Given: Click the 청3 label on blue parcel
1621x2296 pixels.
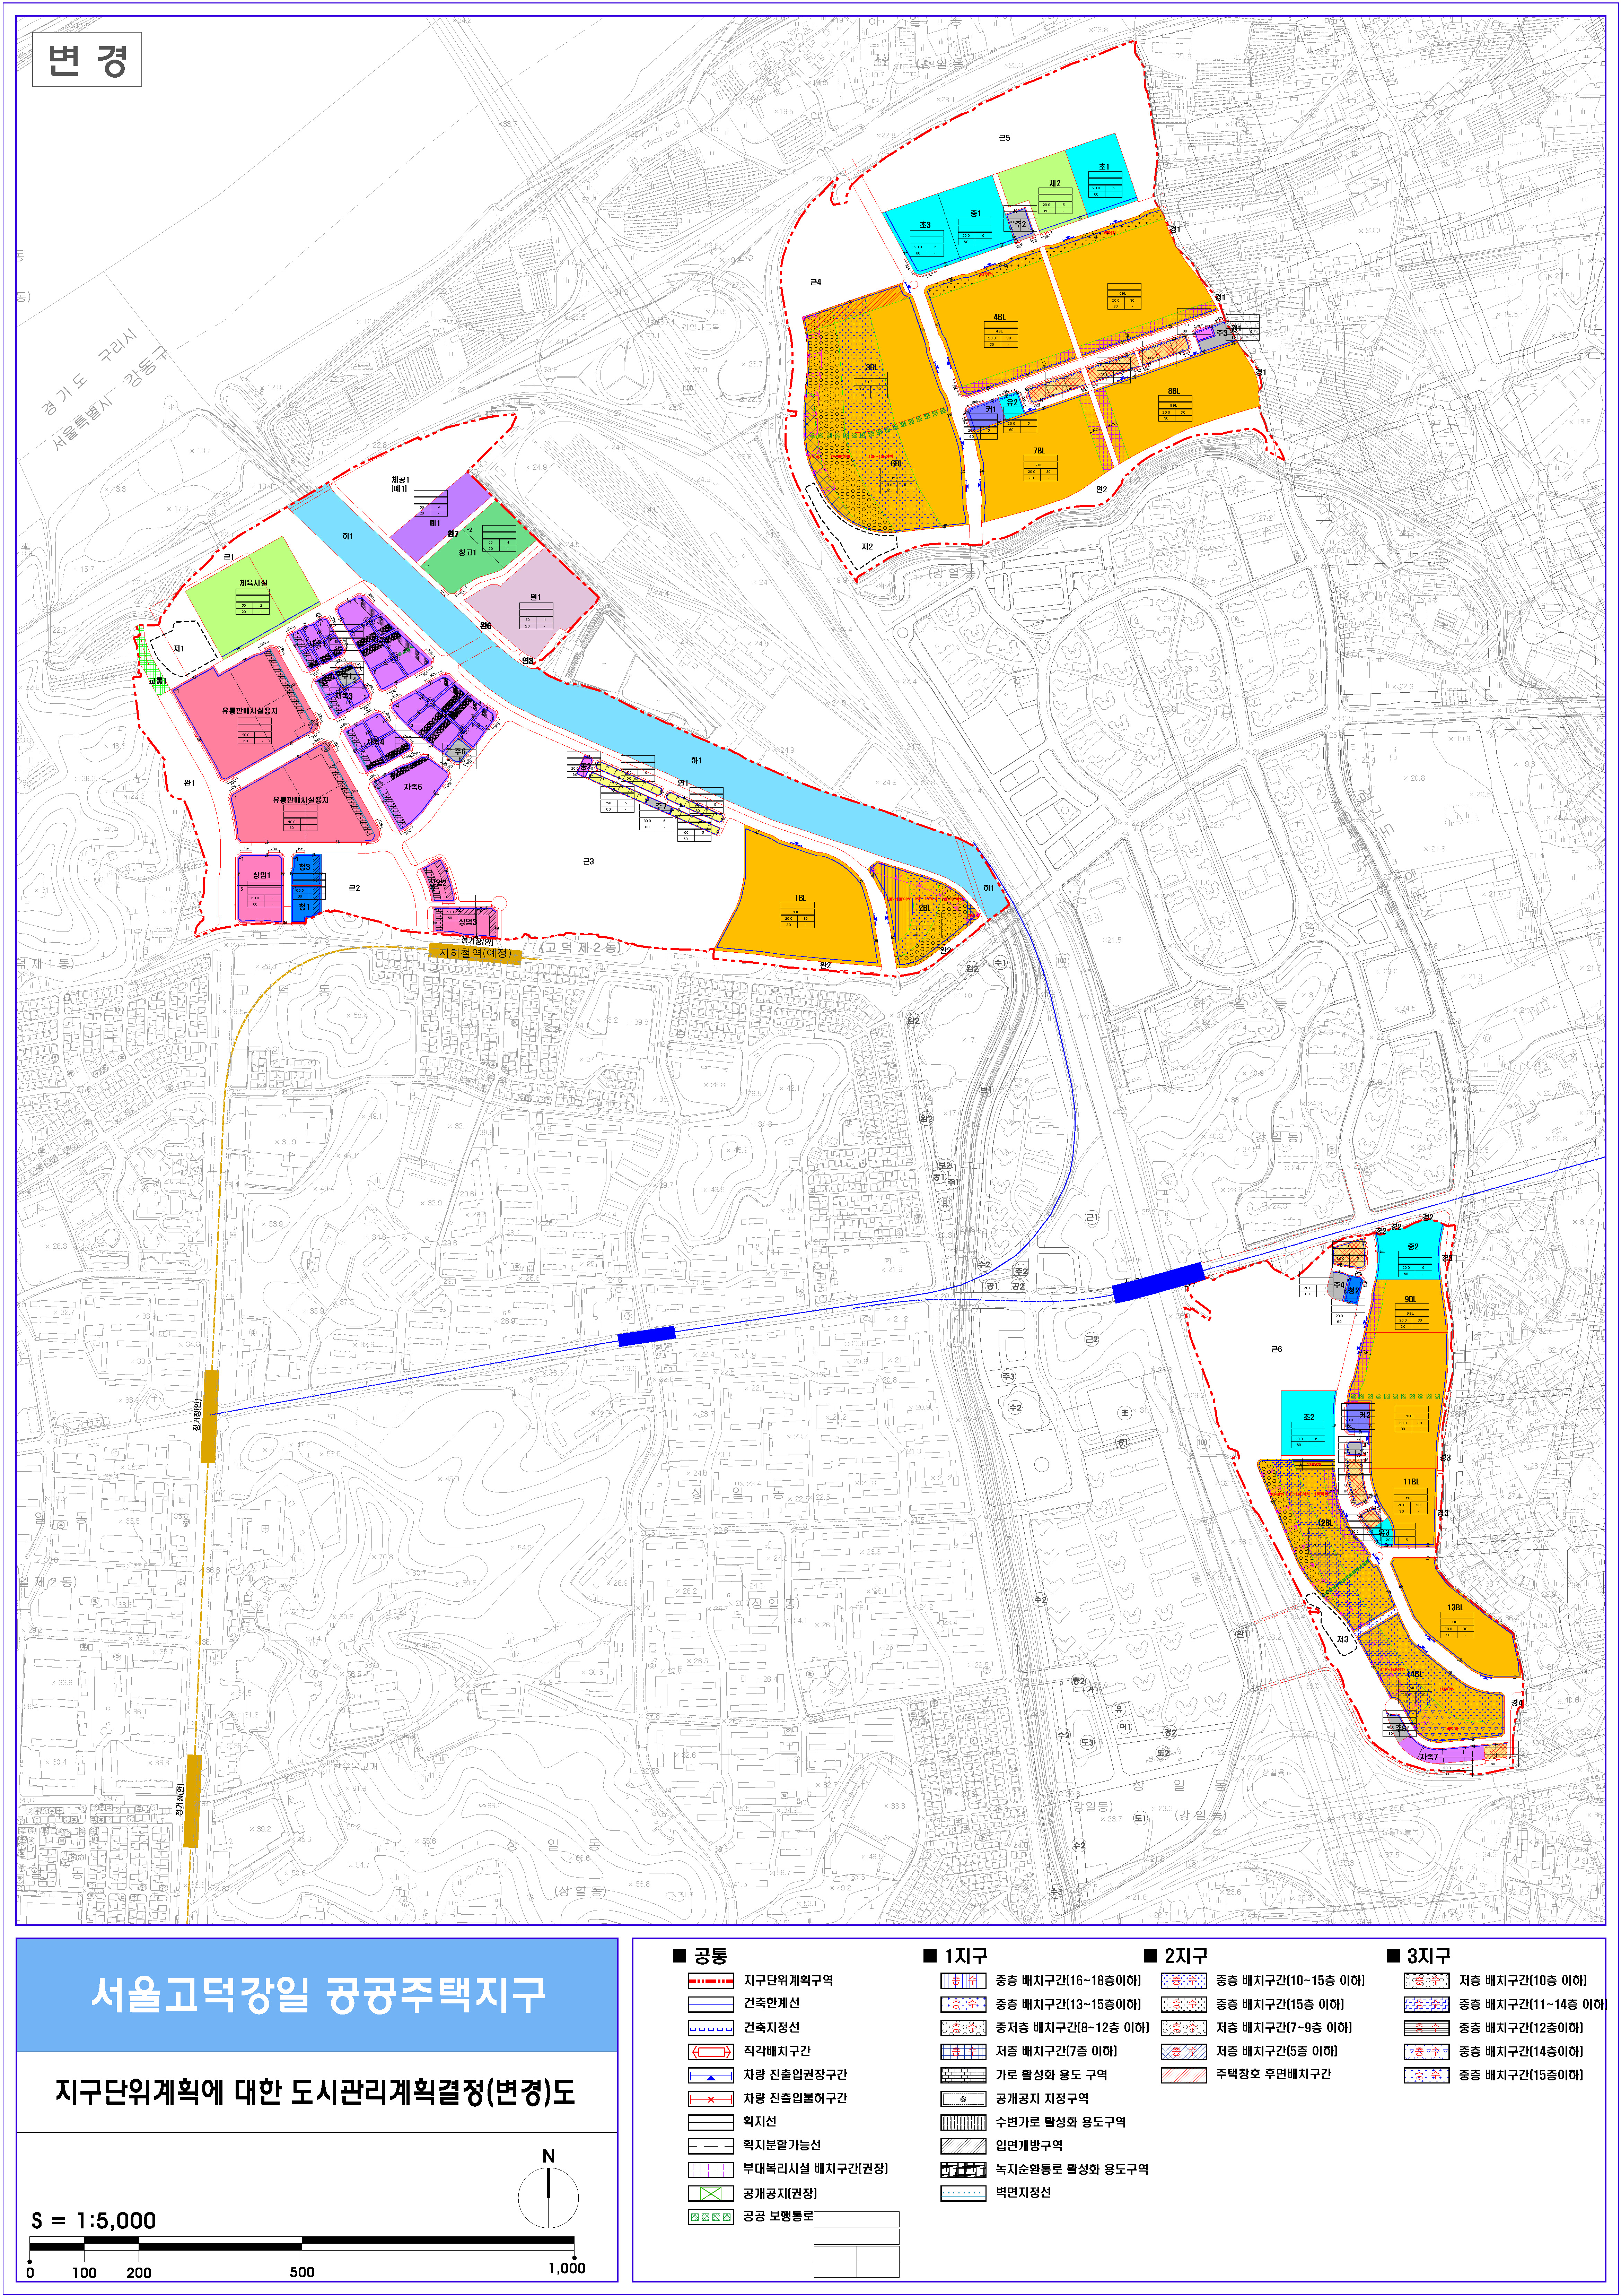Looking at the screenshot, I should [x=305, y=867].
